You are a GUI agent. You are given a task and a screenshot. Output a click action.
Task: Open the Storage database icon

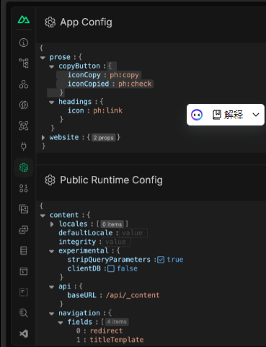tap(24, 250)
